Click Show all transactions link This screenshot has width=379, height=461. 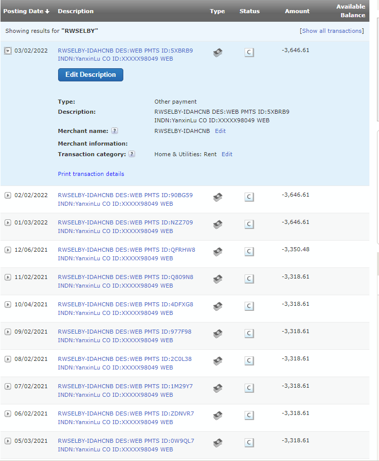[331, 31]
